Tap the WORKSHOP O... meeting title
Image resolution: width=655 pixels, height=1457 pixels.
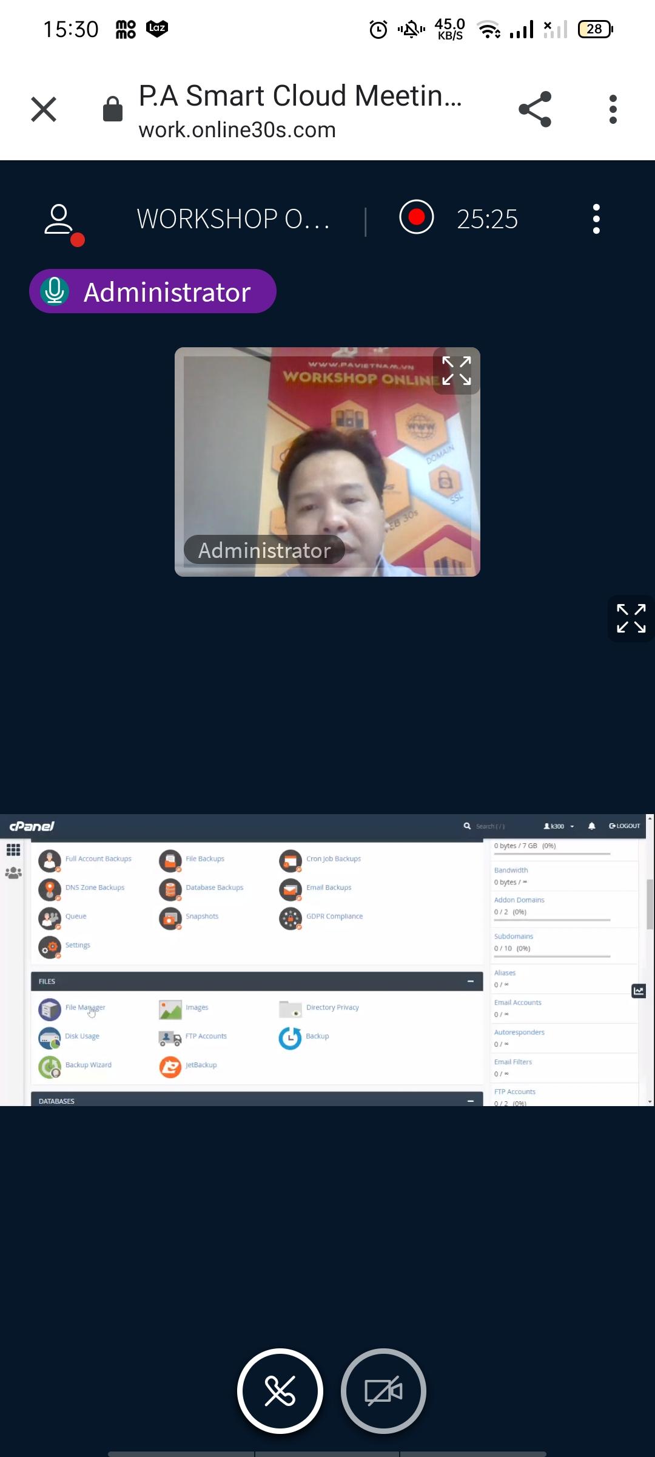click(233, 219)
